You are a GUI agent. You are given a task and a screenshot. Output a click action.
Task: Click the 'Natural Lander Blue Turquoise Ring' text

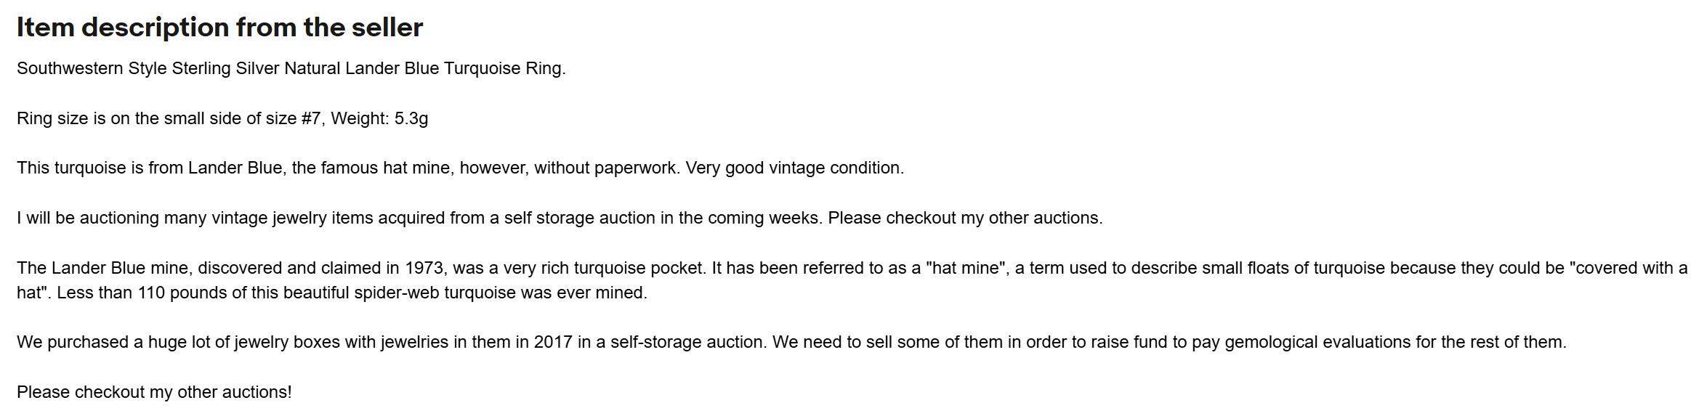click(424, 68)
